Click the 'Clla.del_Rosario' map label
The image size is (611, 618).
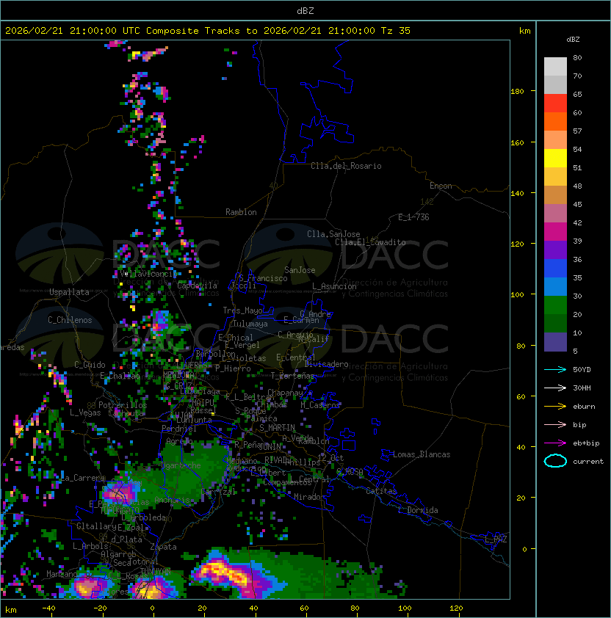pyautogui.click(x=346, y=166)
